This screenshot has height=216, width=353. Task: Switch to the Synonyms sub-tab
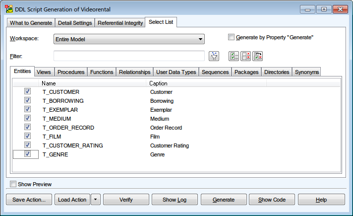pyautogui.click(x=306, y=72)
